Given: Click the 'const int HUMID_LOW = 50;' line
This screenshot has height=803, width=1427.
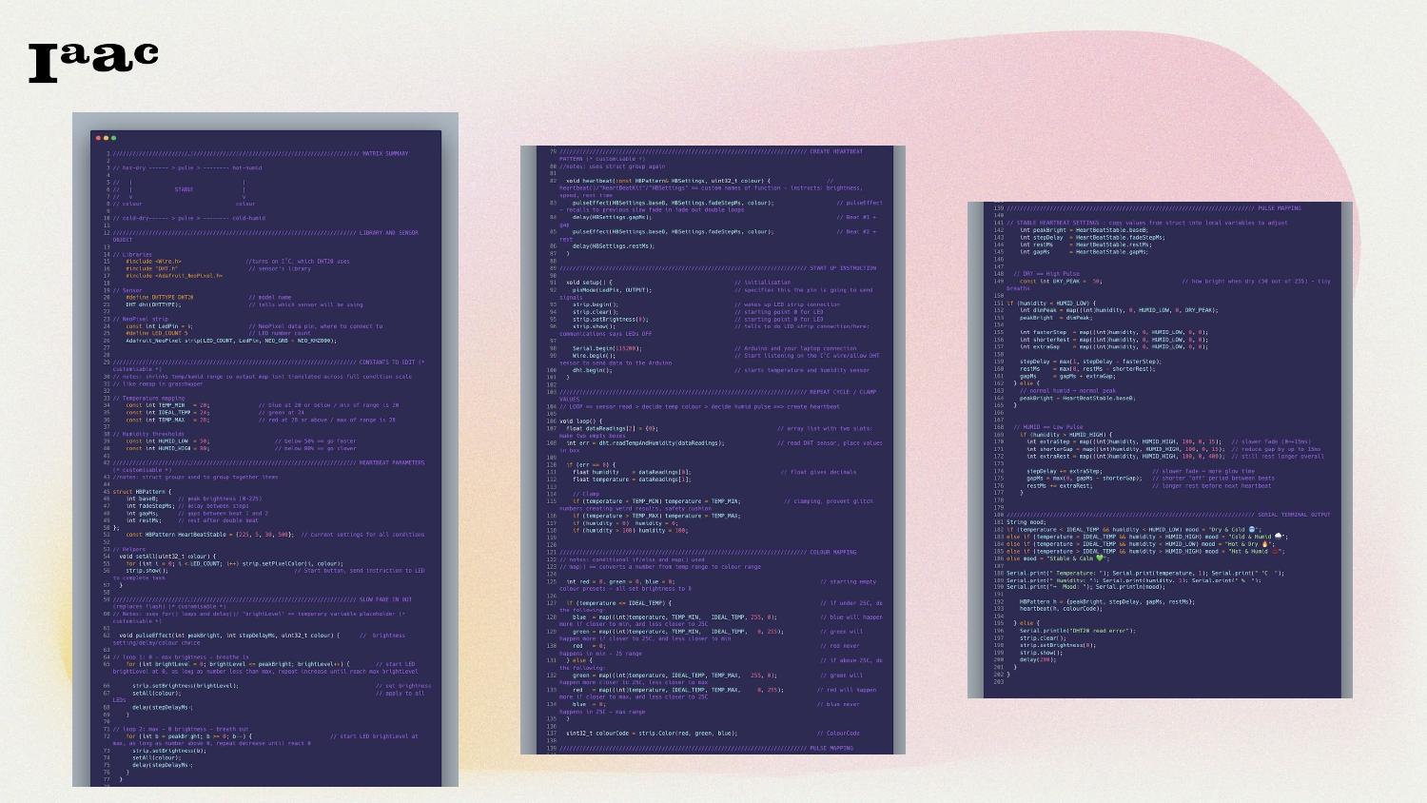Looking at the screenshot, I should pyautogui.click(x=167, y=441).
